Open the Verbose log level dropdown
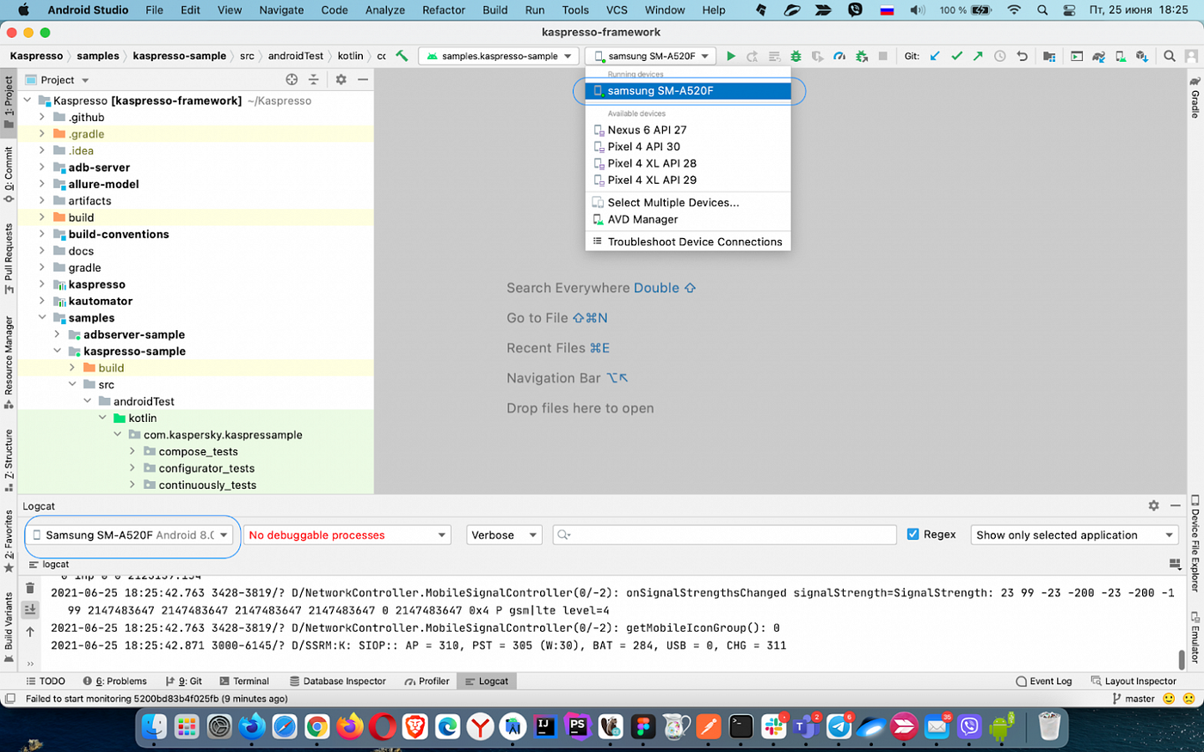The height and width of the screenshot is (752, 1204). 504,535
